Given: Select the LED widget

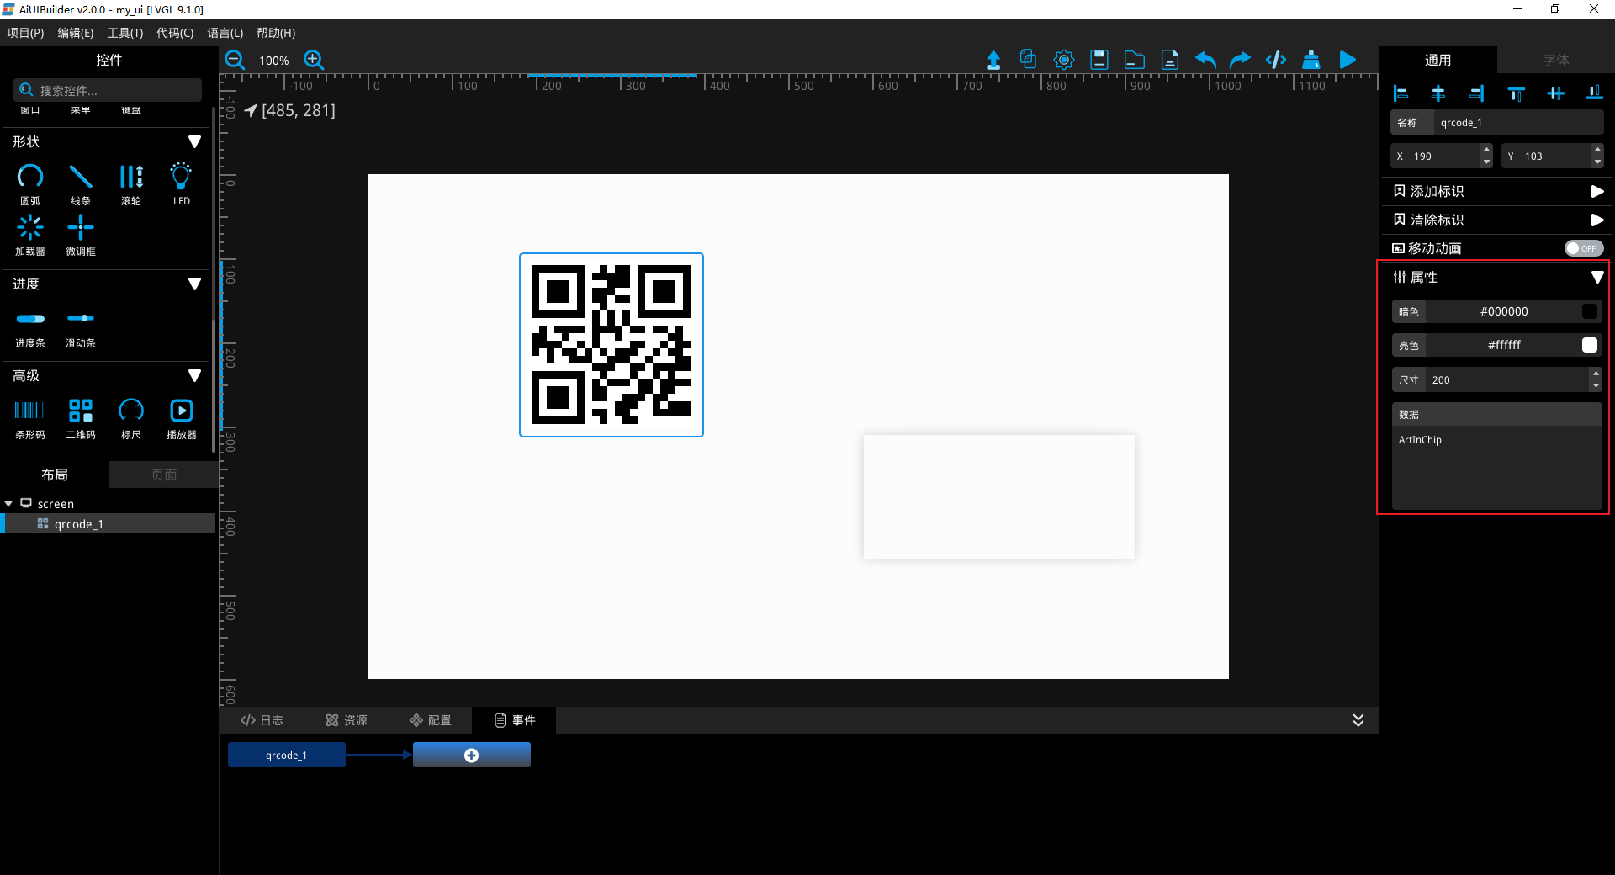Looking at the screenshot, I should (182, 184).
